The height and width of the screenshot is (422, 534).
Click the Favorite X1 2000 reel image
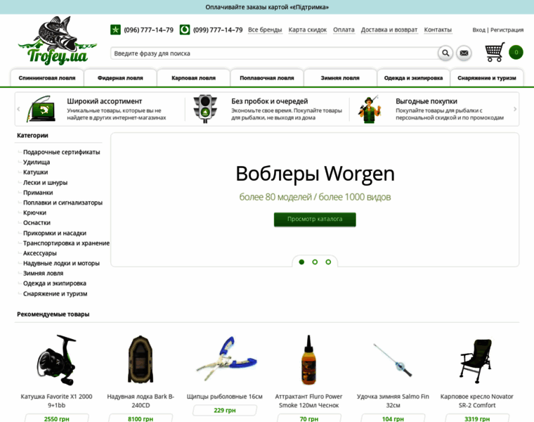coord(56,359)
